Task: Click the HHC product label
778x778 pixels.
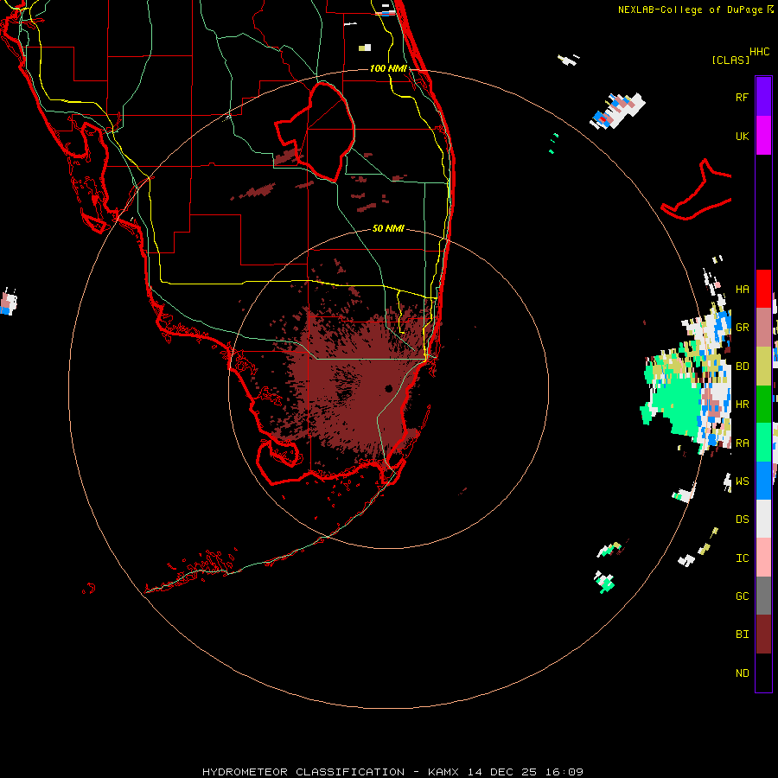Action: point(760,52)
